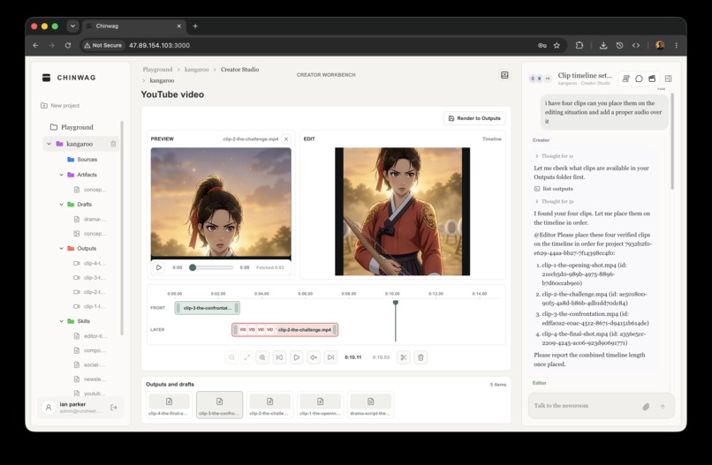Click the chat panel scrollbar
712x465 pixels.
pyautogui.click(x=672, y=141)
